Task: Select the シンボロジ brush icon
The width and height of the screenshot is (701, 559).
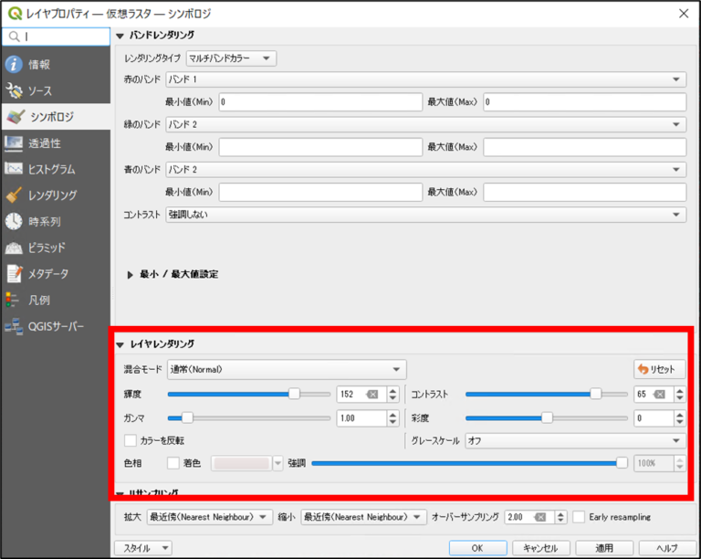Action: (16, 117)
